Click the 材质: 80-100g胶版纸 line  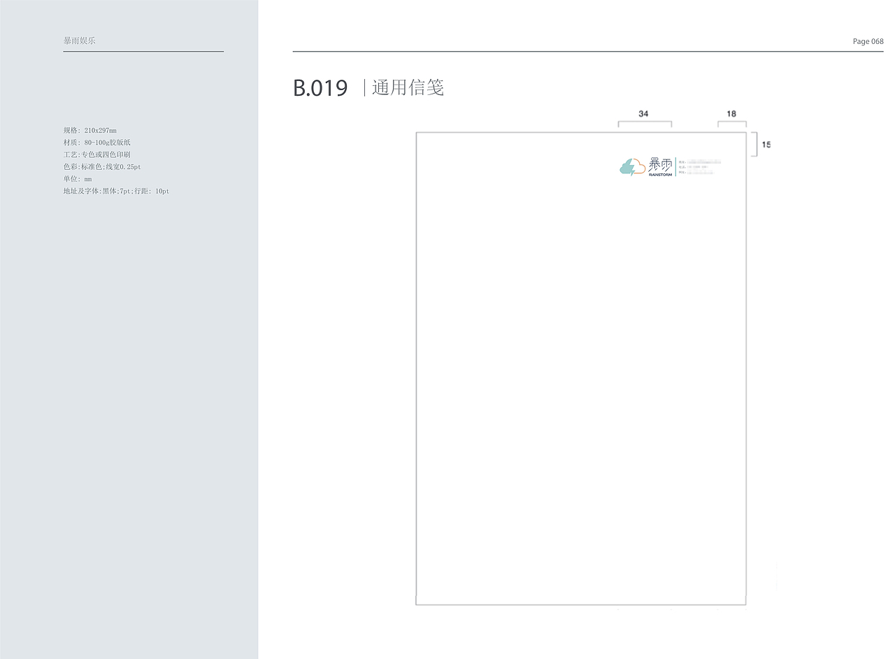pos(97,143)
